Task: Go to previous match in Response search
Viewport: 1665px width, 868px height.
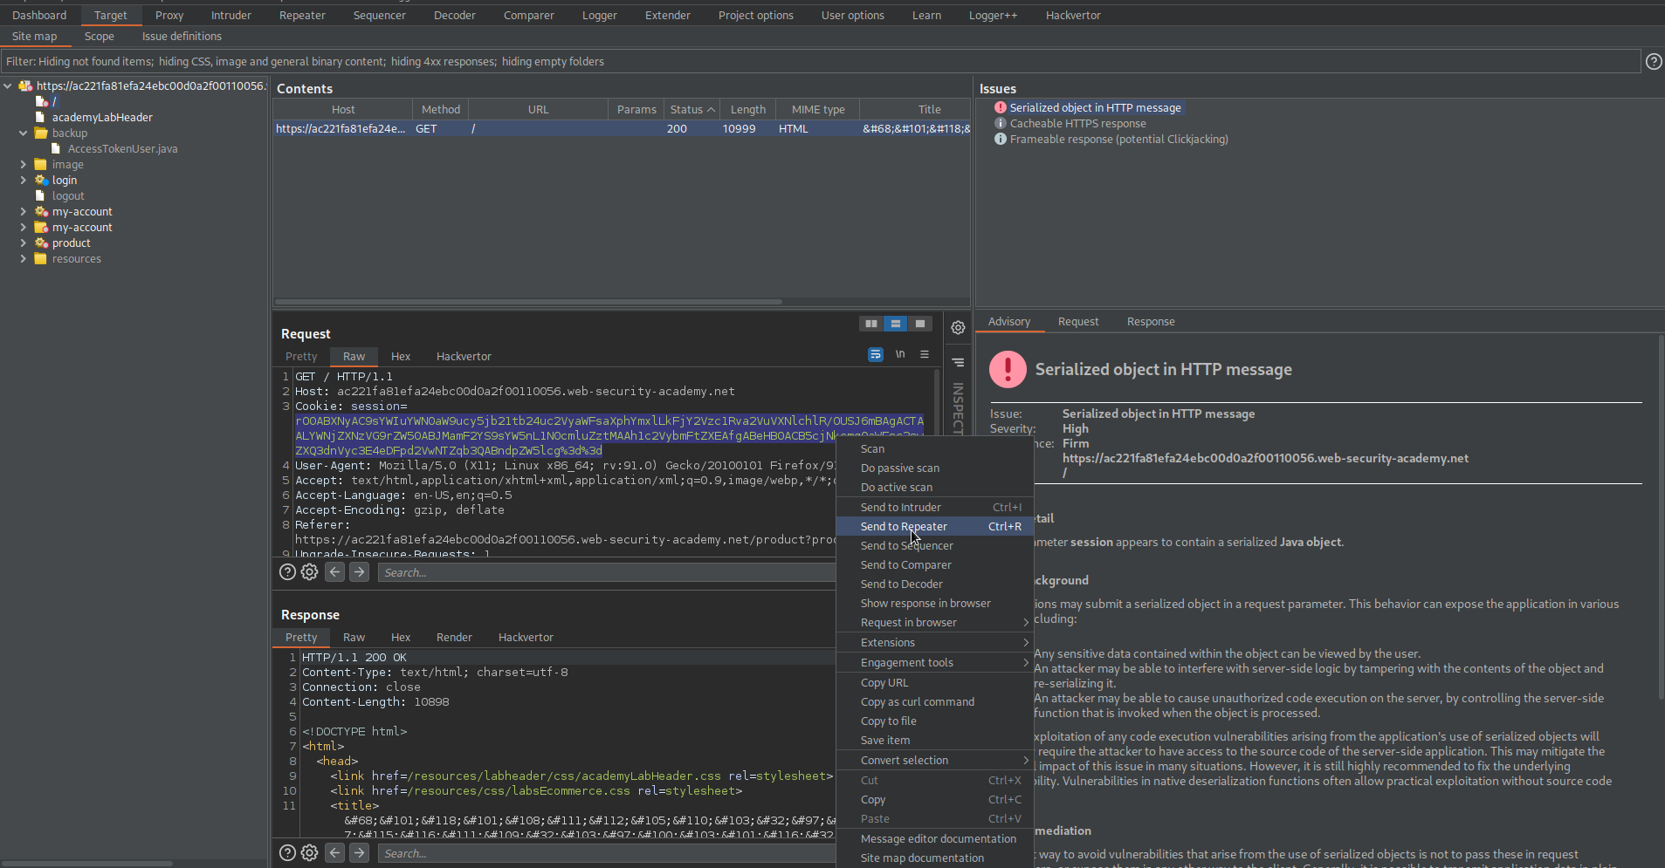Action: tap(334, 853)
